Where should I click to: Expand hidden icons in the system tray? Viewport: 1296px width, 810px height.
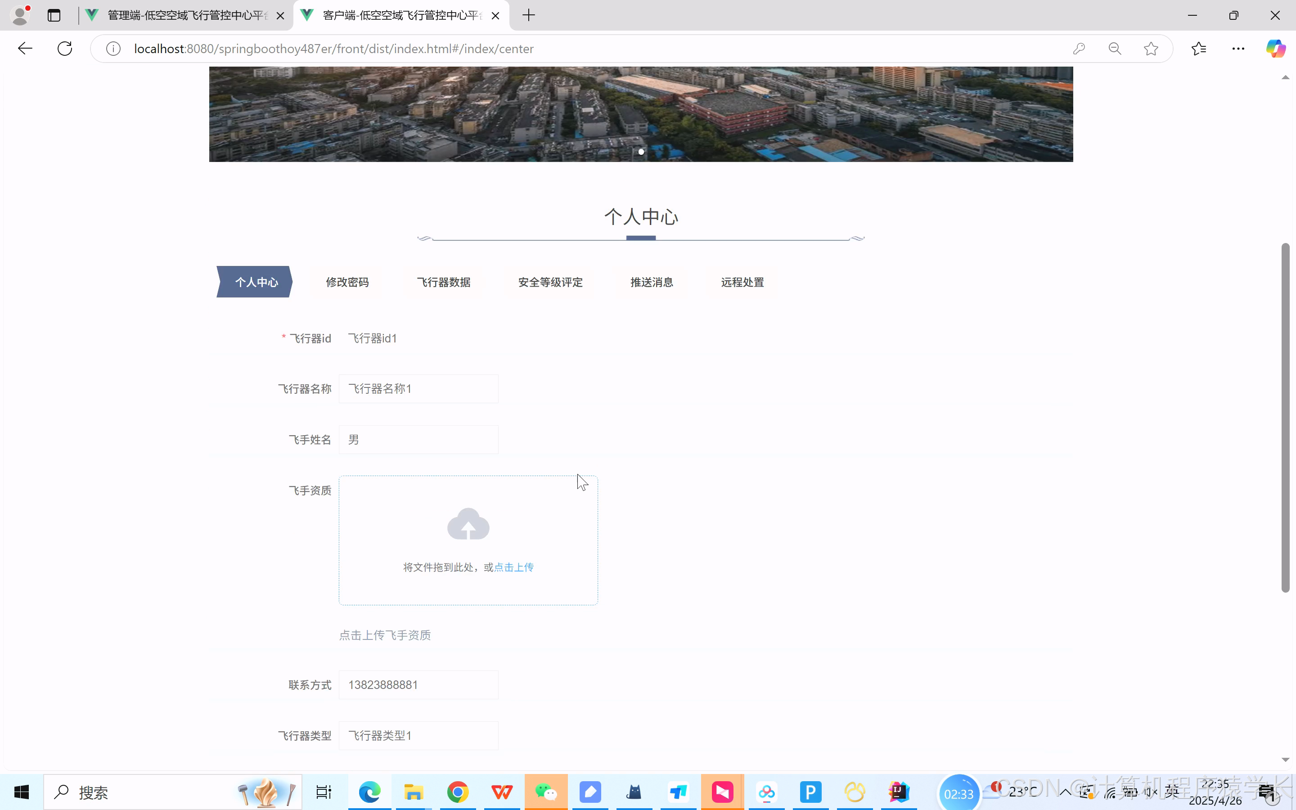tap(1065, 792)
